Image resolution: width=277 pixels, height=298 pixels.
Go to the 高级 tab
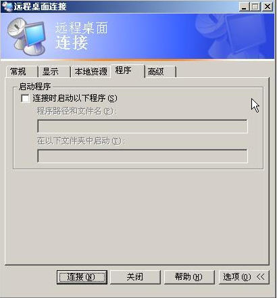[x=160, y=72]
